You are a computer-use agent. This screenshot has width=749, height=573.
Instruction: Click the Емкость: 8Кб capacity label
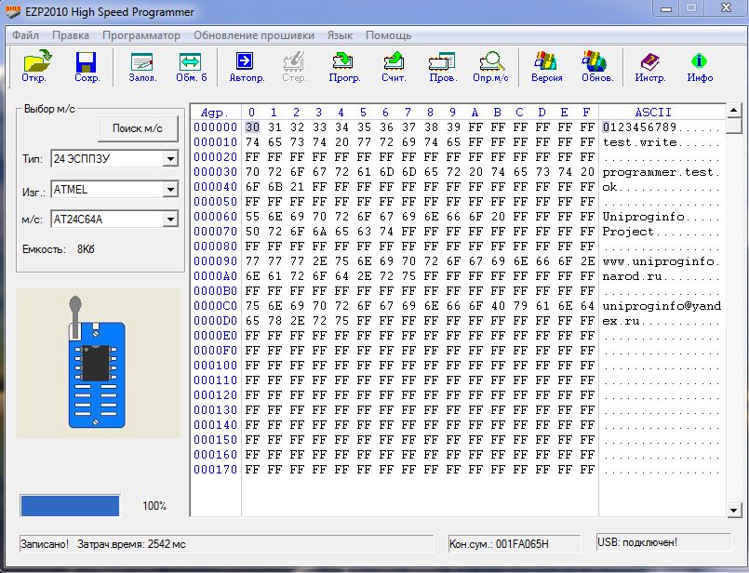click(59, 249)
